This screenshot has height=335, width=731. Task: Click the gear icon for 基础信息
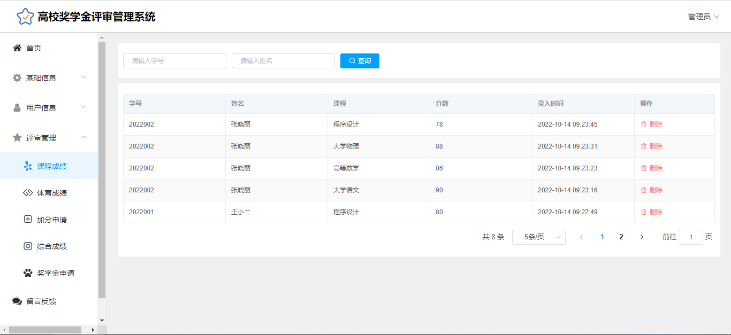pyautogui.click(x=17, y=78)
